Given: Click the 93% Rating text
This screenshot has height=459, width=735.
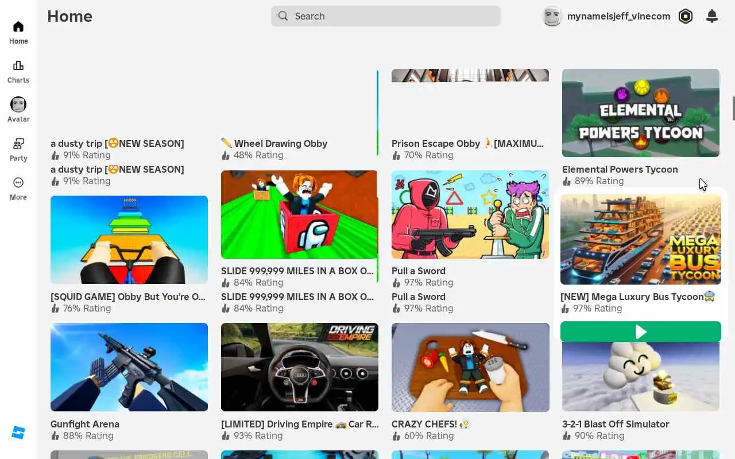Looking at the screenshot, I should 258,435.
